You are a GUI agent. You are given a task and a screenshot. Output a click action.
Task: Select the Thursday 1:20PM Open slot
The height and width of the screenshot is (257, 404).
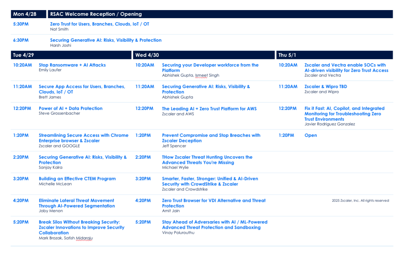click(310, 135)
